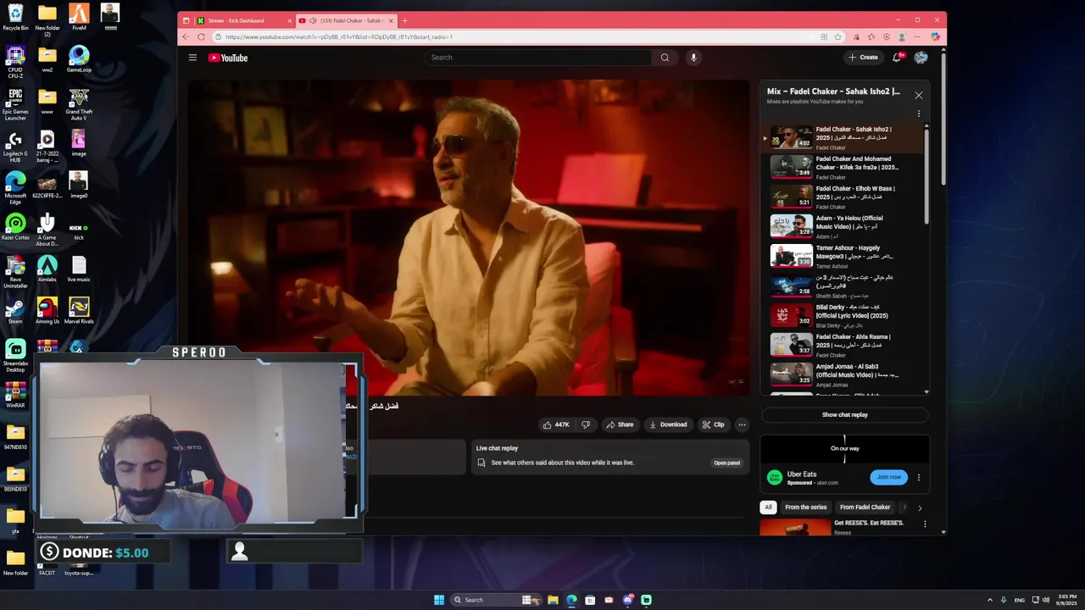1085x610 pixels.
Task: Like the video showing 447K likes
Action: [x=556, y=424]
